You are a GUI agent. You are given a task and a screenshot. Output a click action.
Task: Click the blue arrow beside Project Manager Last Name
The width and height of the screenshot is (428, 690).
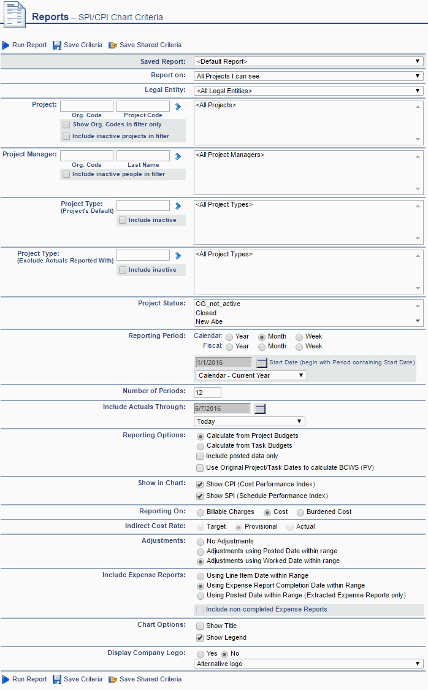178,156
